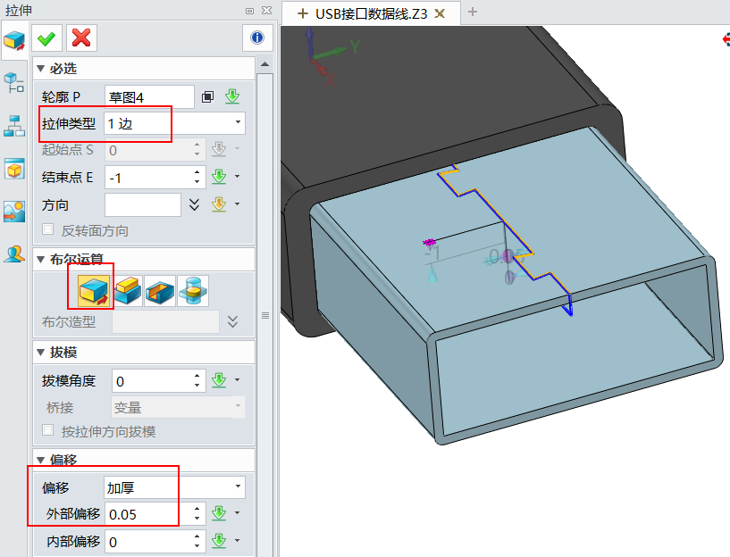Click the blue info icon in dialog header
Viewport: 730px width, 557px height.
[257, 37]
